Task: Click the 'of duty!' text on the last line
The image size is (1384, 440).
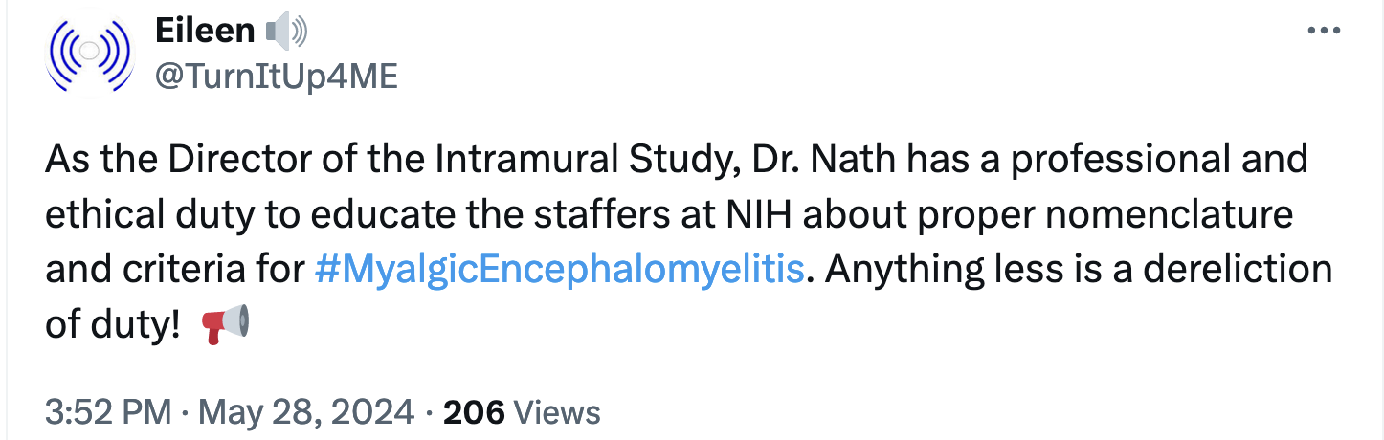Action: pyautogui.click(x=113, y=324)
